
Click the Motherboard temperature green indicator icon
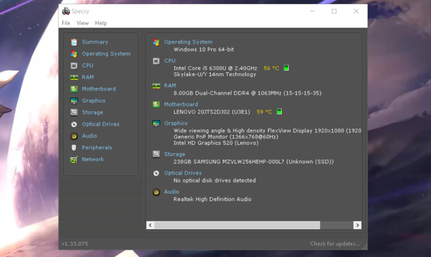(x=279, y=112)
